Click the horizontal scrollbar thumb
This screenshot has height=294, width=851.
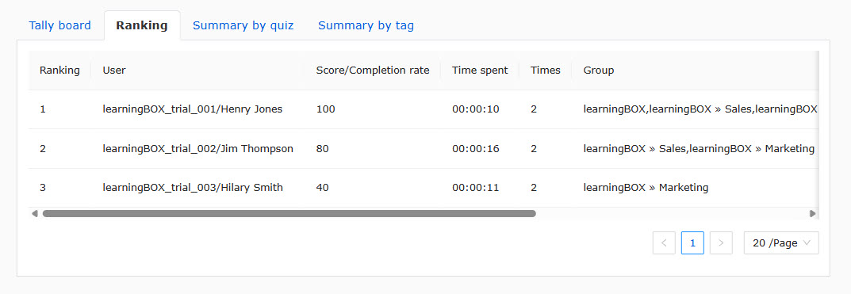coord(289,214)
